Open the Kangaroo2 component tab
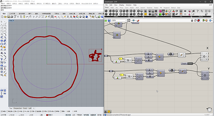The image size is (214, 116). click(166, 8)
